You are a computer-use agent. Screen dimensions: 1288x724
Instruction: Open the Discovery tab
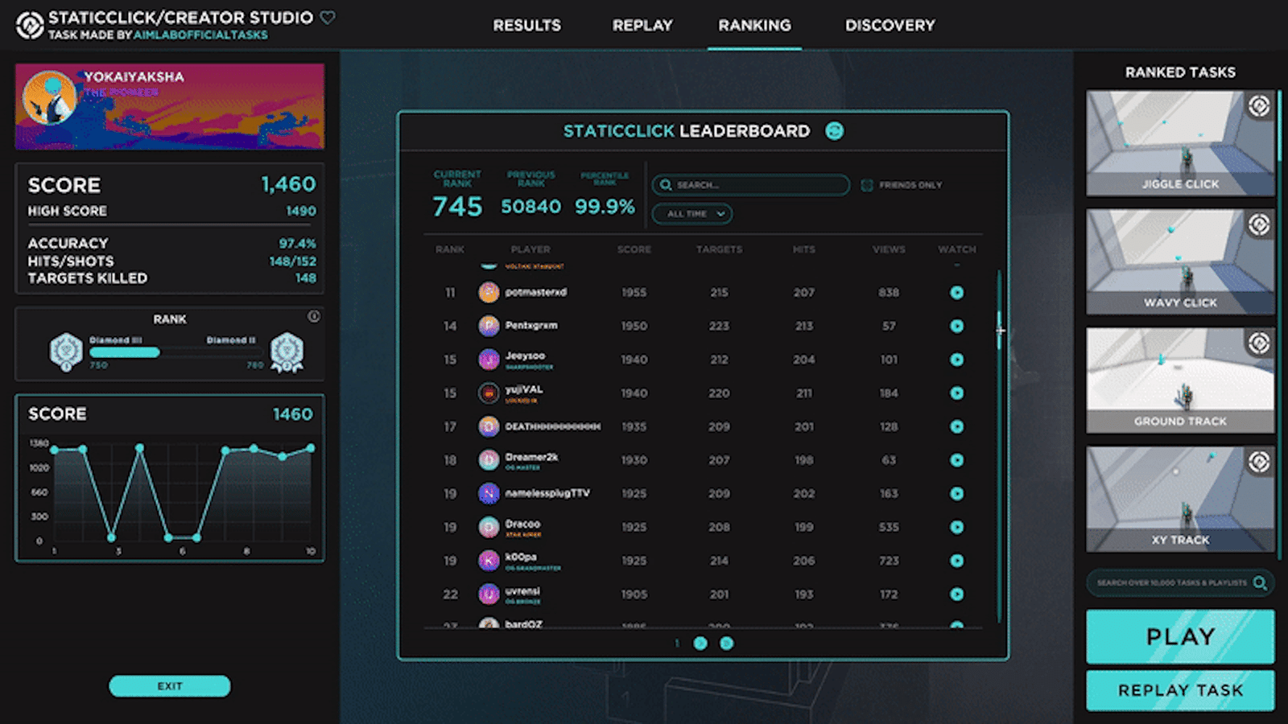tap(890, 26)
